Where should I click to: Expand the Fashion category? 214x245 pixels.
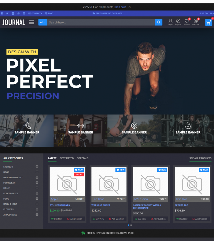pos(37,167)
